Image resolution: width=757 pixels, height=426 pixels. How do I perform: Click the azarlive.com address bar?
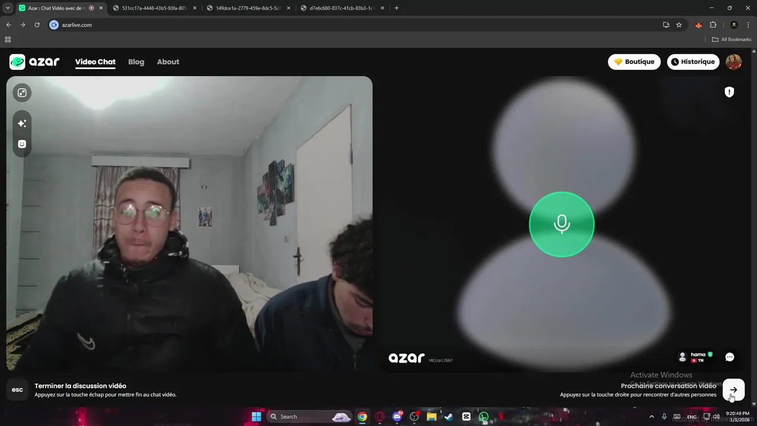tap(367, 25)
